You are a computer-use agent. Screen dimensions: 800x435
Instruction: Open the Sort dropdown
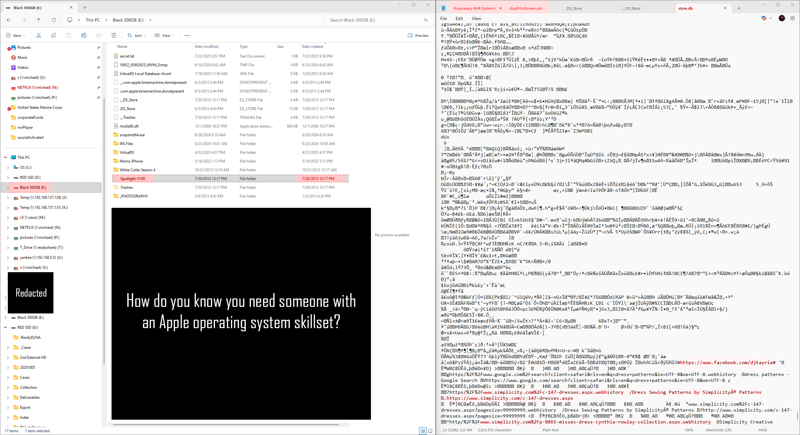pos(137,36)
